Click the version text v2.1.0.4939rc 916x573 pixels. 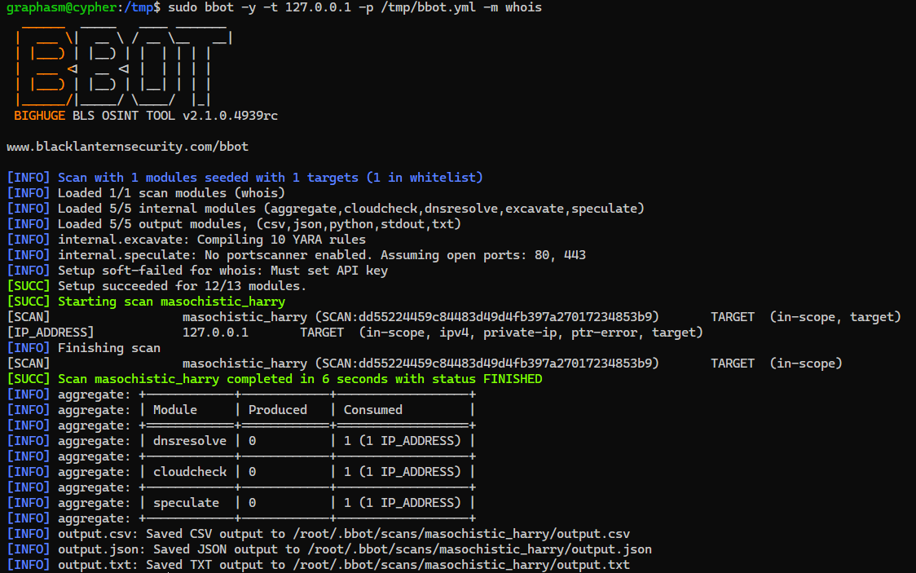[230, 116]
